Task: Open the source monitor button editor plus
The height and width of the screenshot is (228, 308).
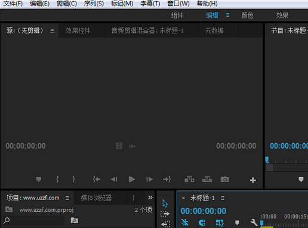Action: pyautogui.click(x=253, y=180)
